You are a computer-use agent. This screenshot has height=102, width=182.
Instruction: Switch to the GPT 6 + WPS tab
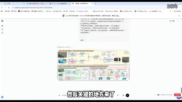click(x=59, y=4)
